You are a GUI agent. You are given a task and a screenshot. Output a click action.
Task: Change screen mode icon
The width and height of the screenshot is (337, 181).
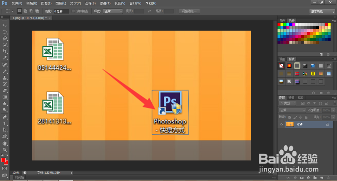tap(4, 175)
